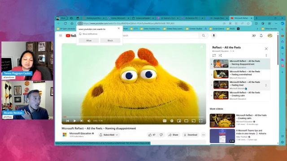Screen dimensions: 287x161
Task: Close the Reflect - All the Feels playlist panel
Action: pyautogui.click(x=266, y=49)
